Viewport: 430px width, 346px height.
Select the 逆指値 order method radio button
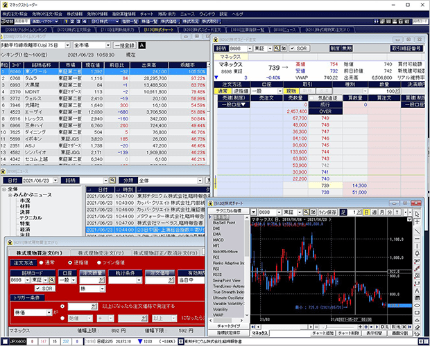click(70, 262)
